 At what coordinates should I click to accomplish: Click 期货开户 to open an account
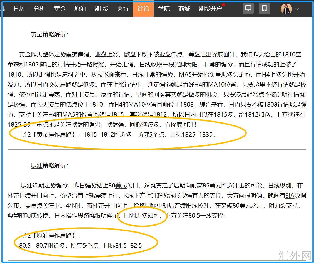pyautogui.click(x=210, y=9)
